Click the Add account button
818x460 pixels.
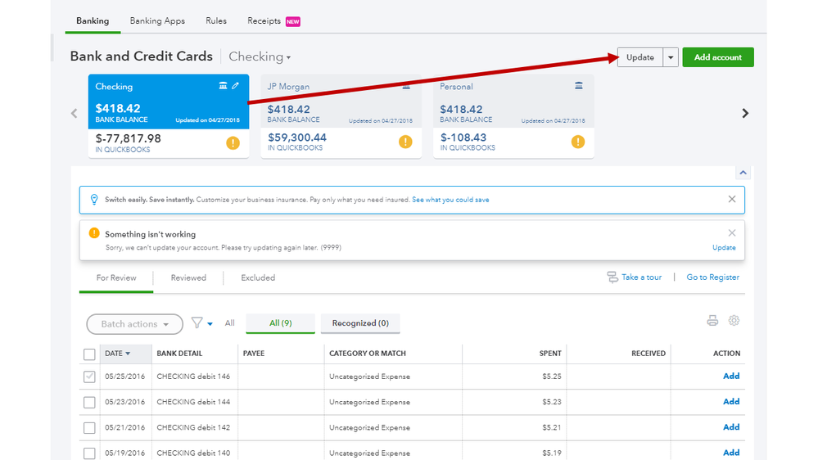pyautogui.click(x=717, y=57)
